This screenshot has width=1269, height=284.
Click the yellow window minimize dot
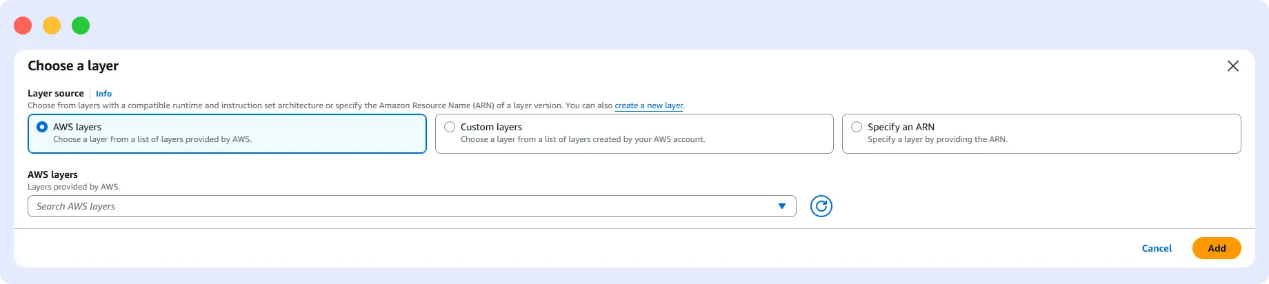52,26
